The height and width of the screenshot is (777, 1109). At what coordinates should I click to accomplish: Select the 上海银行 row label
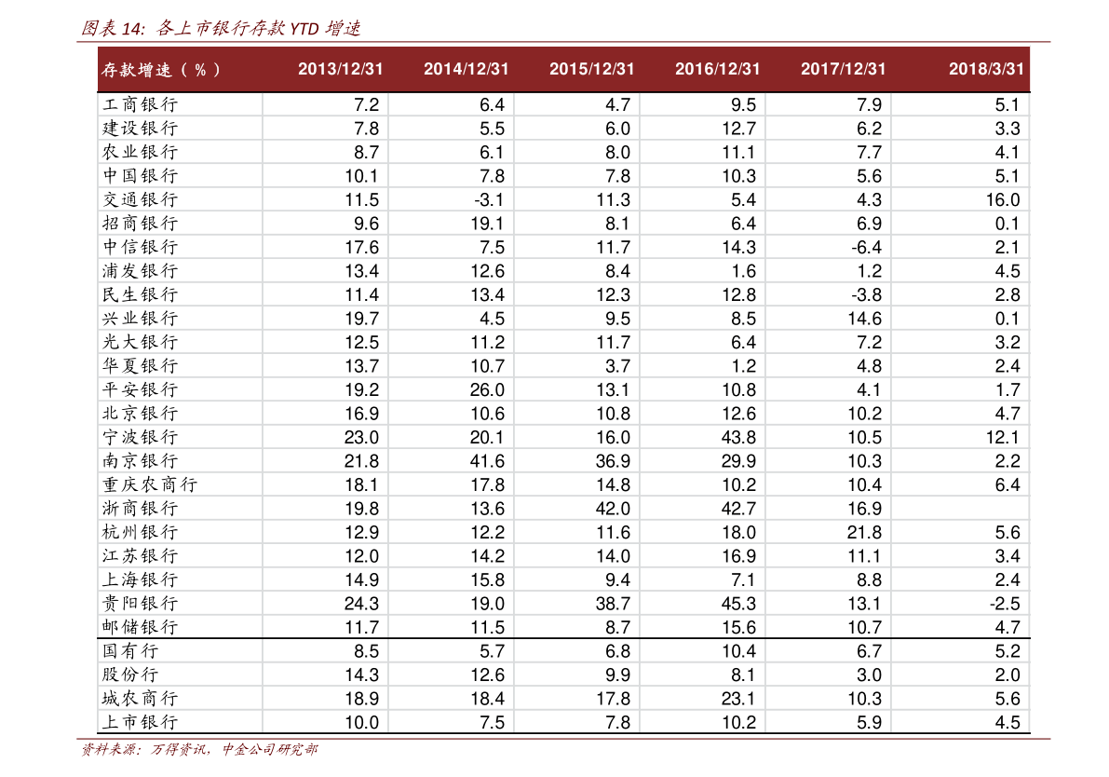[140, 579]
